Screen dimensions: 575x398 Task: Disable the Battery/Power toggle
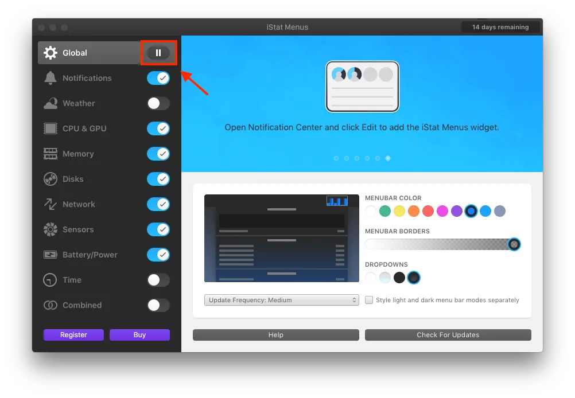tap(158, 255)
